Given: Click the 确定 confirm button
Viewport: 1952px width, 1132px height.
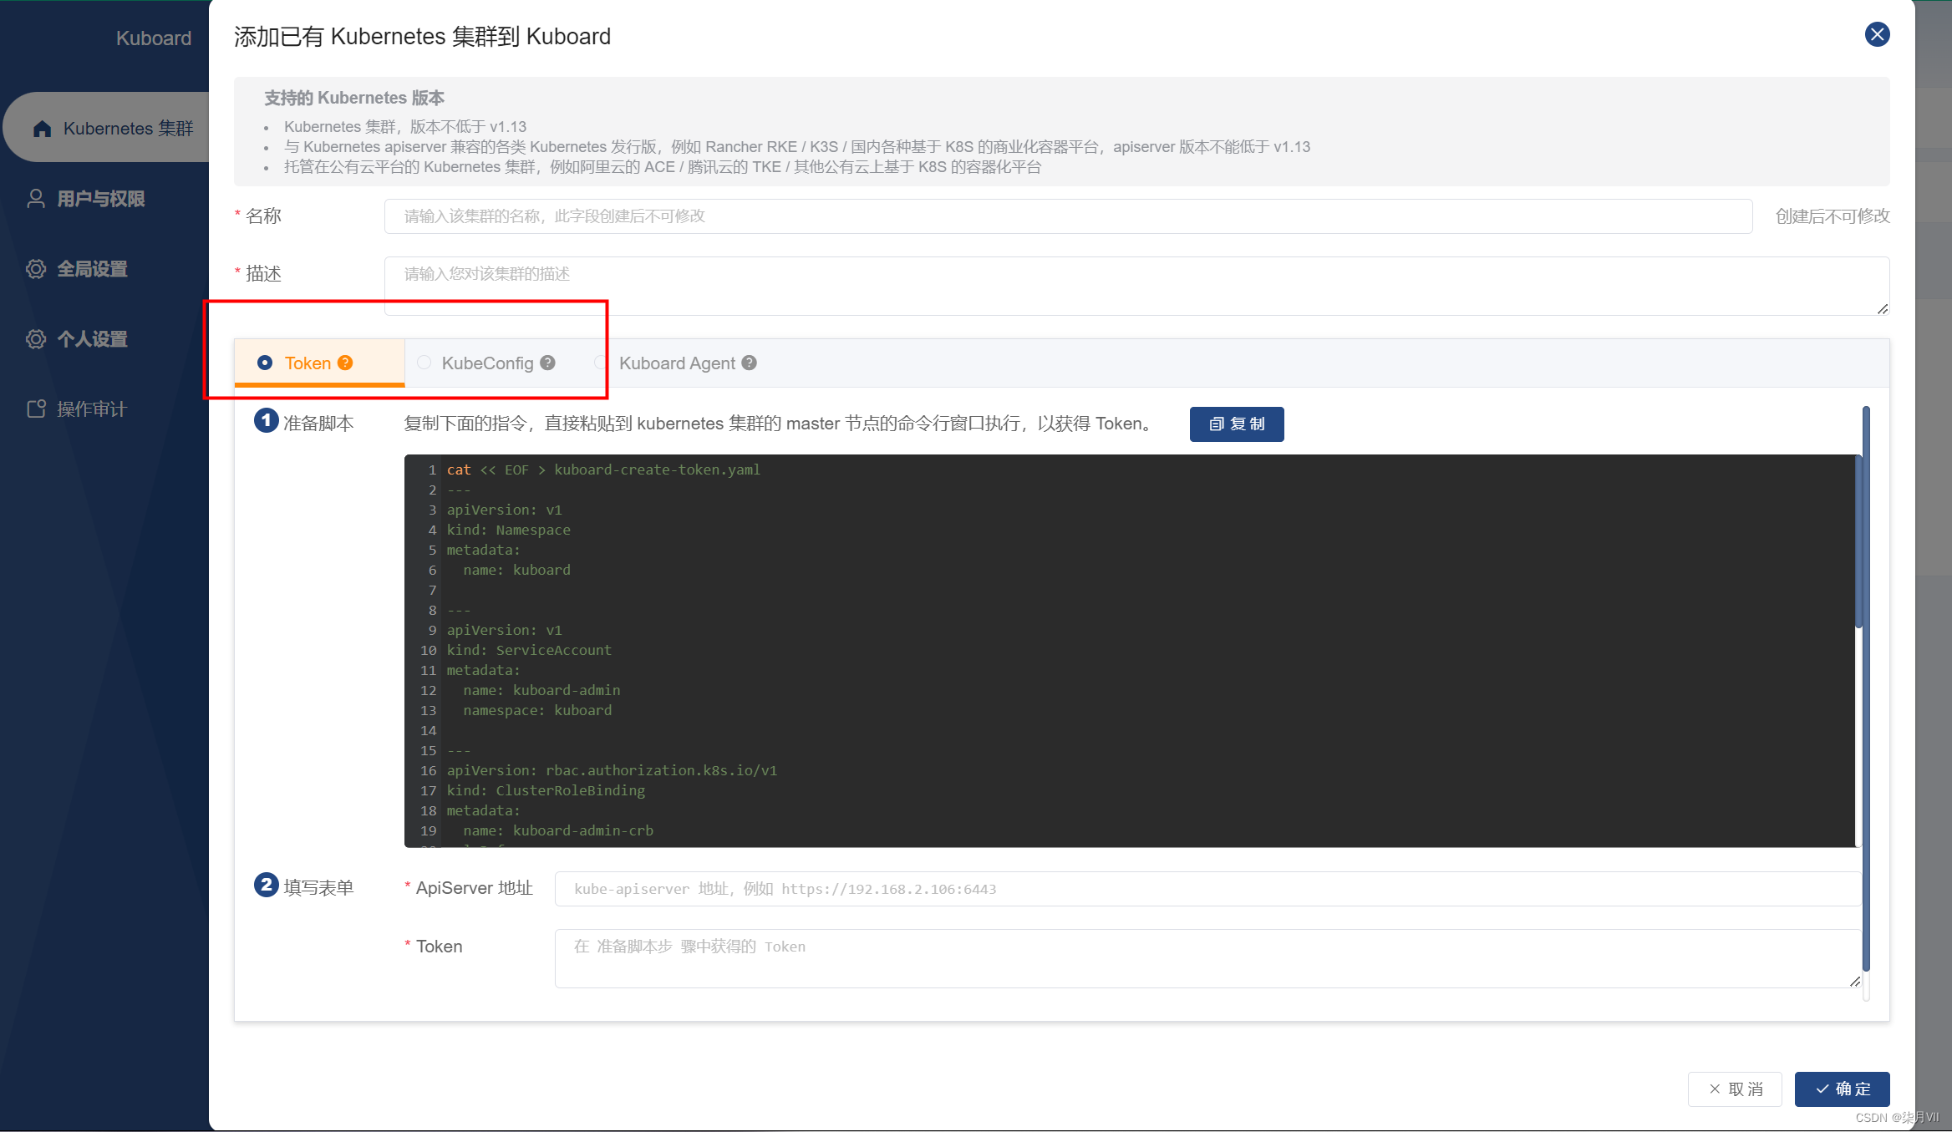Looking at the screenshot, I should click(1842, 1089).
